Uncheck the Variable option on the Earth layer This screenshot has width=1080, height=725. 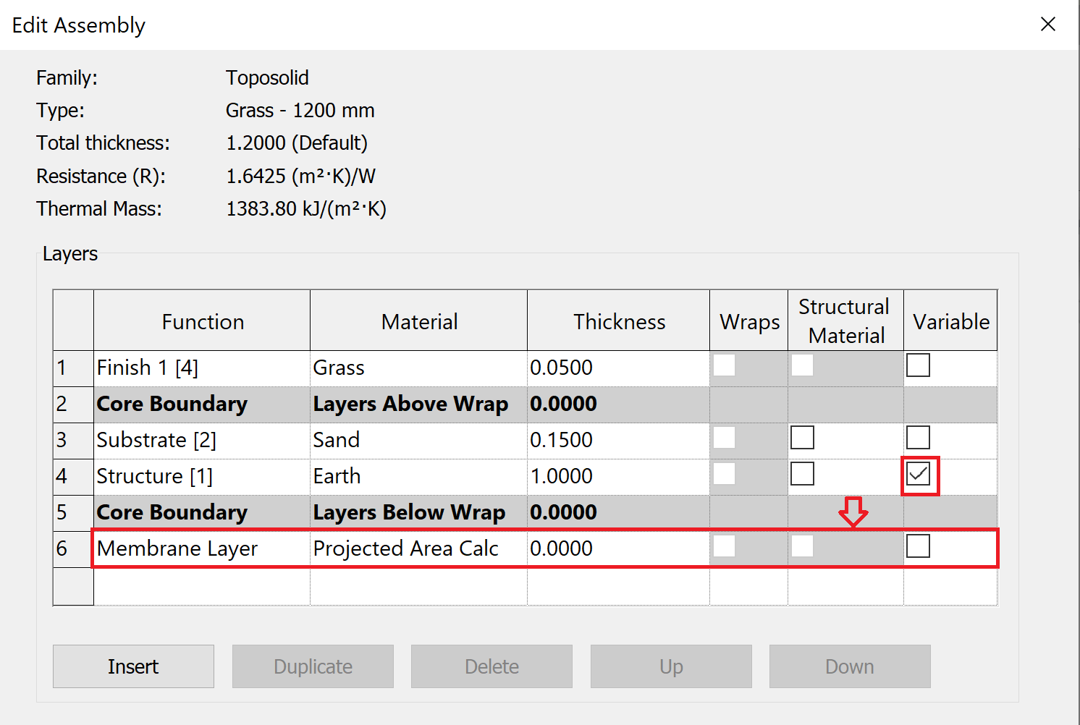(919, 474)
